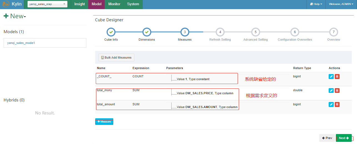
Task: Add a new Measure
Action: pyautogui.click(x=104, y=122)
